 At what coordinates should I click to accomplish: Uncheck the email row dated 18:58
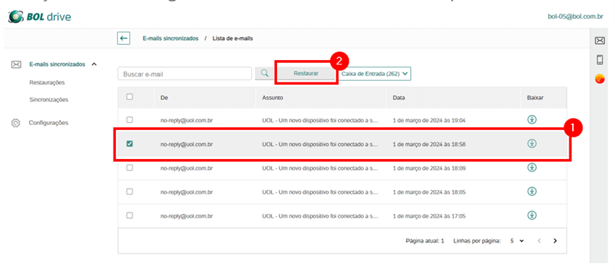click(130, 144)
